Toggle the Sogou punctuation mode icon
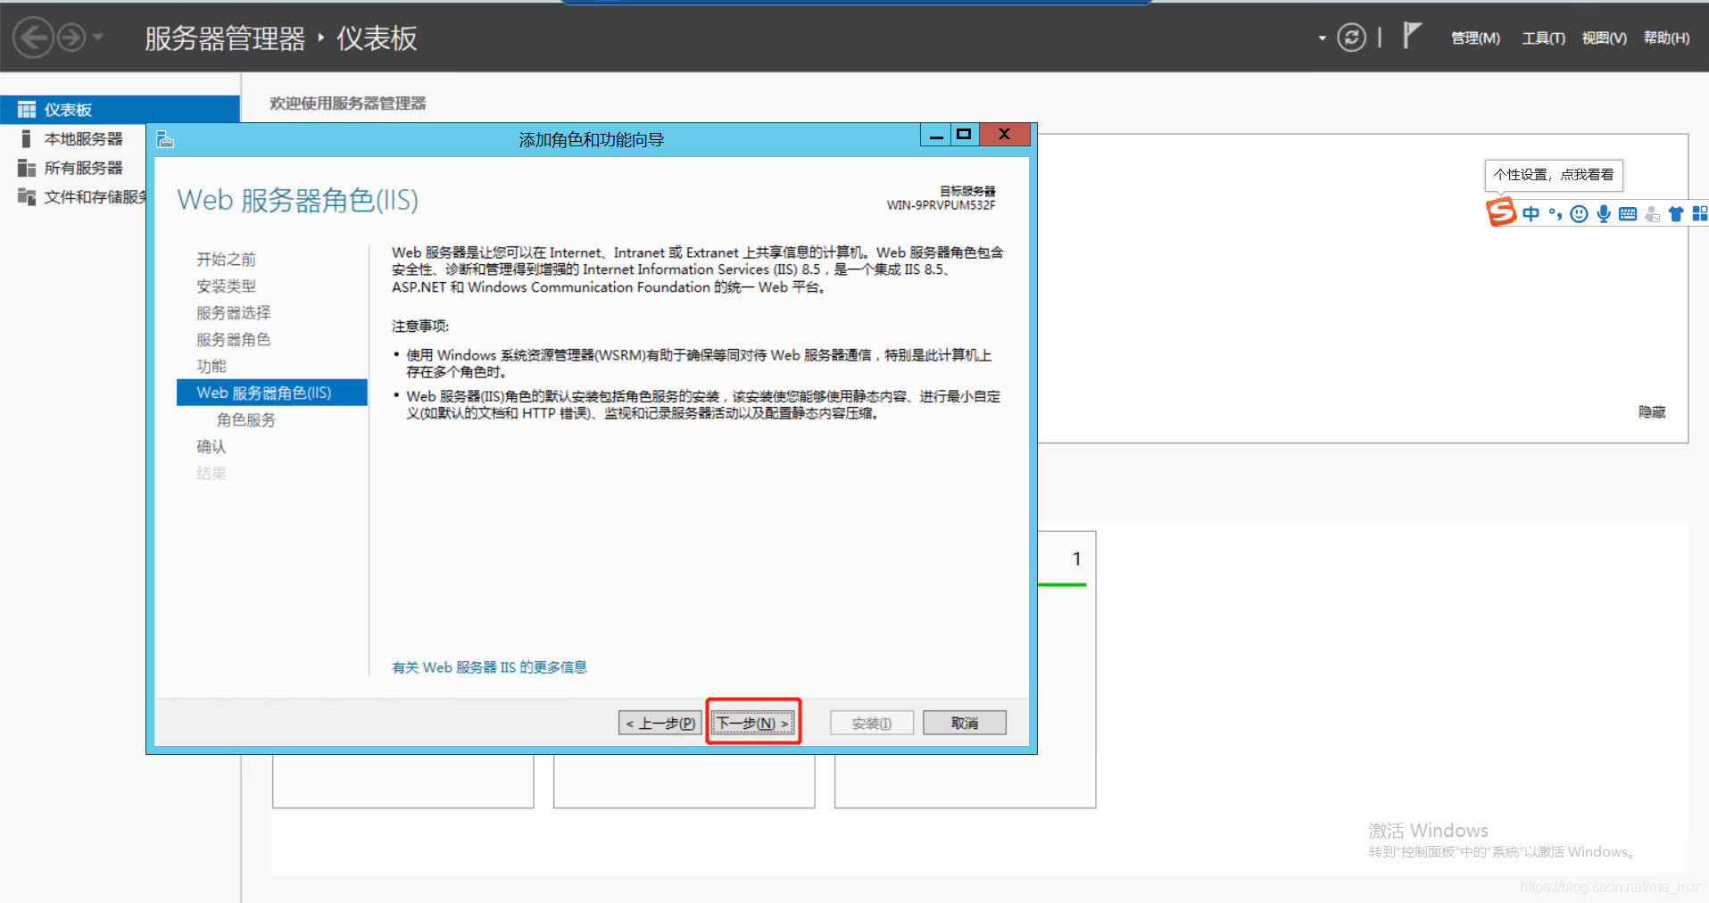Image resolution: width=1709 pixels, height=903 pixels. click(x=1556, y=213)
